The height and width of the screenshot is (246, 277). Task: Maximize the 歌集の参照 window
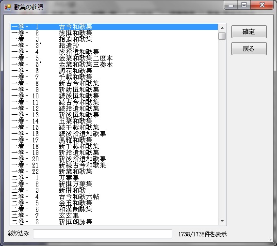tap(244, 5)
